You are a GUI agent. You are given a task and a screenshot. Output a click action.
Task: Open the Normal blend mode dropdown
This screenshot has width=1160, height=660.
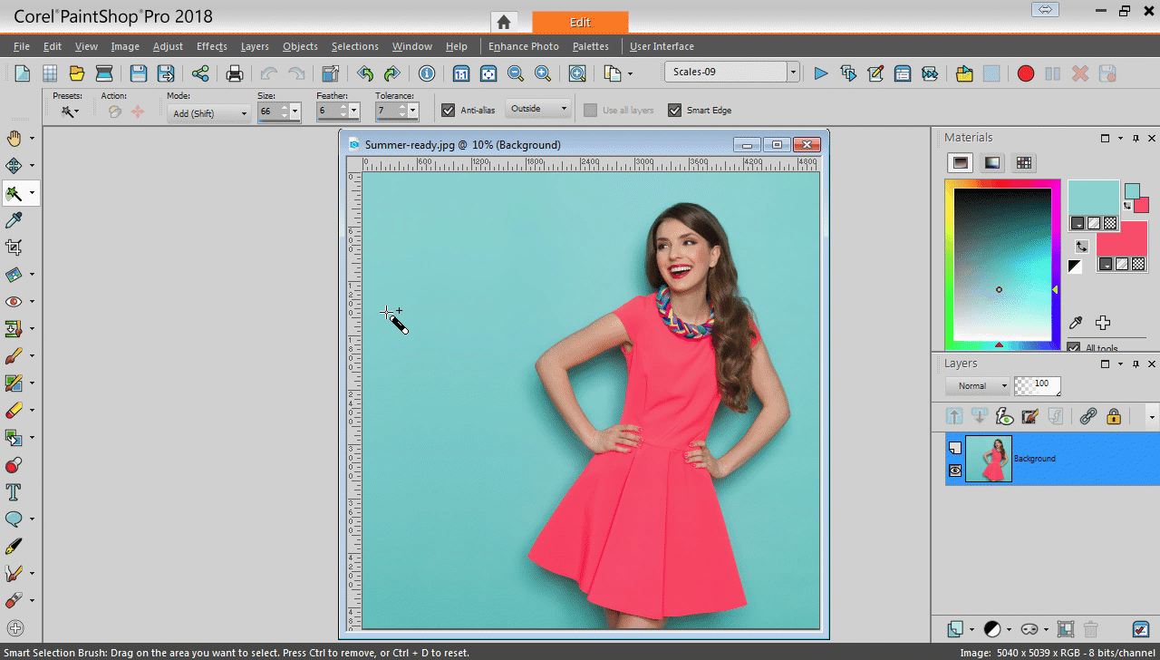(977, 386)
